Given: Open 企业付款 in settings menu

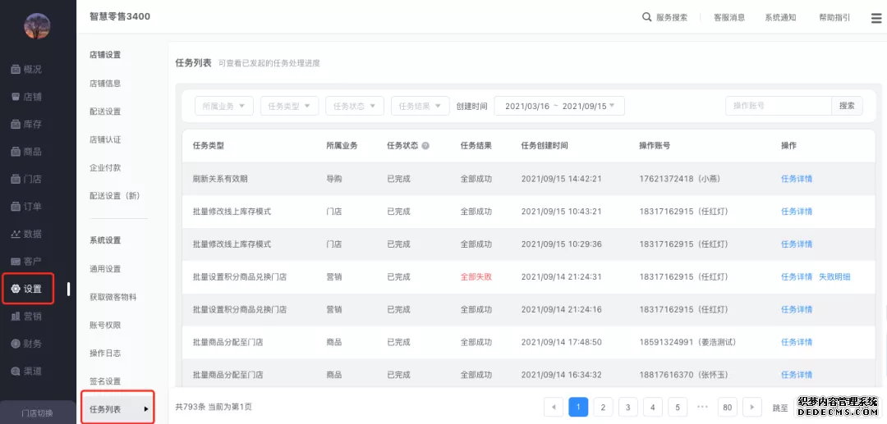Looking at the screenshot, I should pos(105,167).
